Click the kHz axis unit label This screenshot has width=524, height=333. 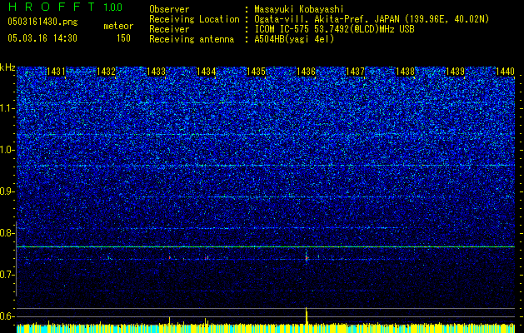coord(7,67)
